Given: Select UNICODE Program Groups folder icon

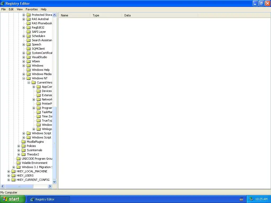Looking at the screenshot, I should coord(19,159).
